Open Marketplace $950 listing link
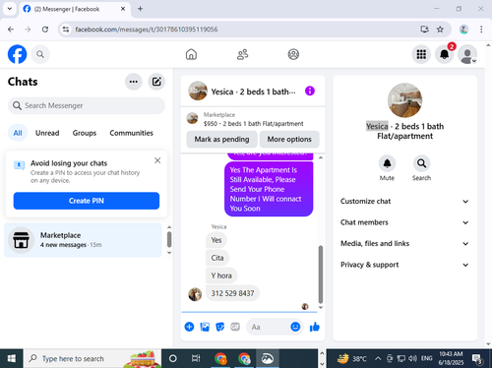Image resolution: width=492 pixels, height=368 pixels. coord(253,119)
